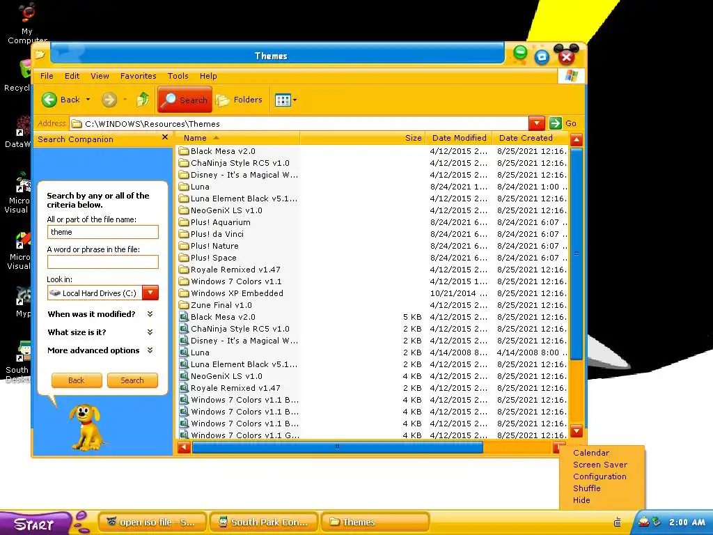Click the vertical scrollbar thumb in file list
713x535 pixels.
(576, 254)
